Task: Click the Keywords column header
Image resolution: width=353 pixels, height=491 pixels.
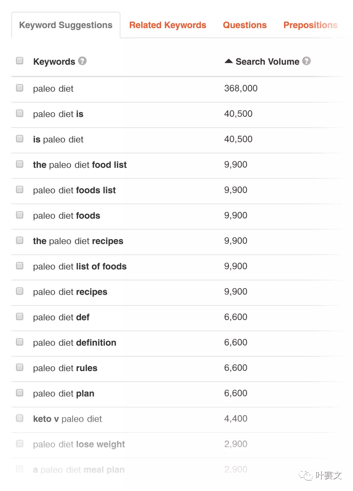Action: coord(54,62)
